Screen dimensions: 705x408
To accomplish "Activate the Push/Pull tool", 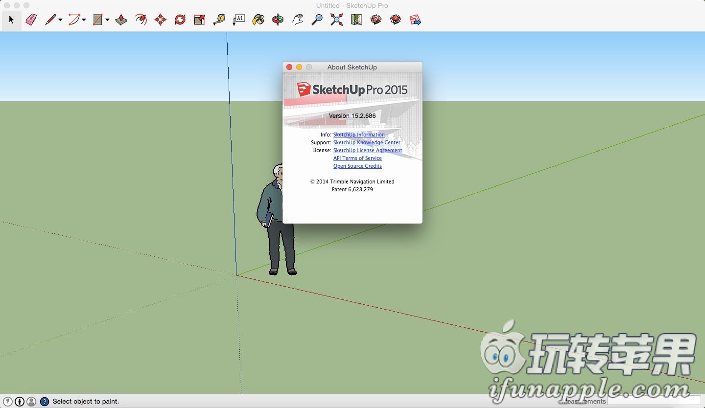I will [121, 20].
